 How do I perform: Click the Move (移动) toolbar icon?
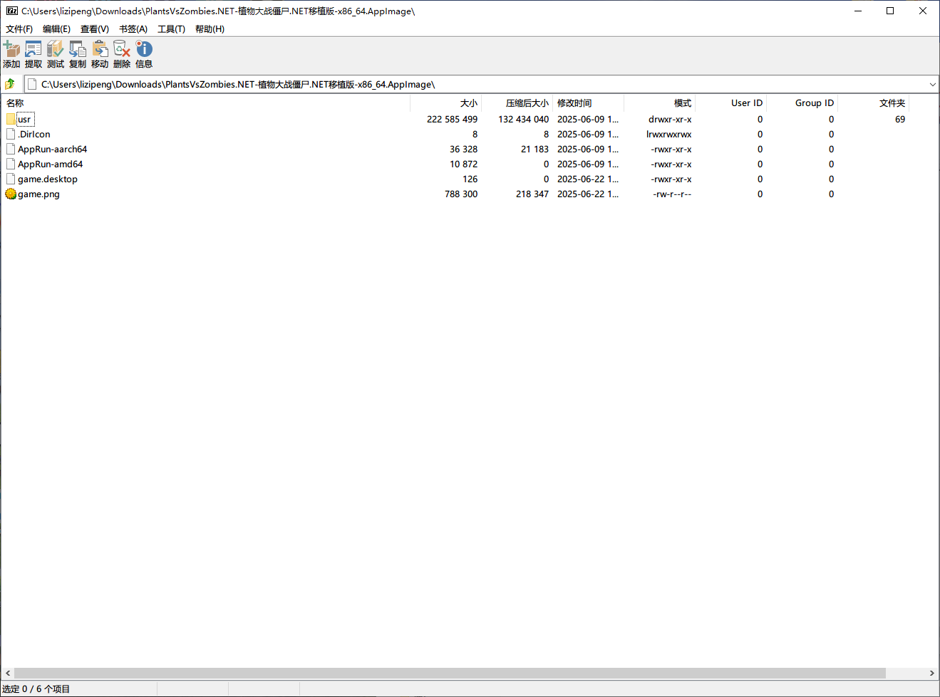point(100,49)
